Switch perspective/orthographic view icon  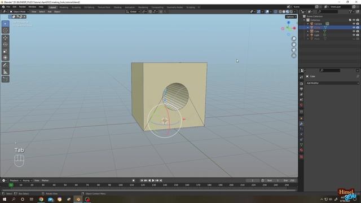(294, 56)
